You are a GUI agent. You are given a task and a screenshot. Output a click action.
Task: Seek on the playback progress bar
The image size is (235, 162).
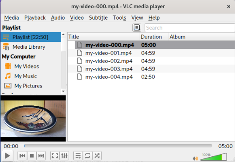pos(118,146)
